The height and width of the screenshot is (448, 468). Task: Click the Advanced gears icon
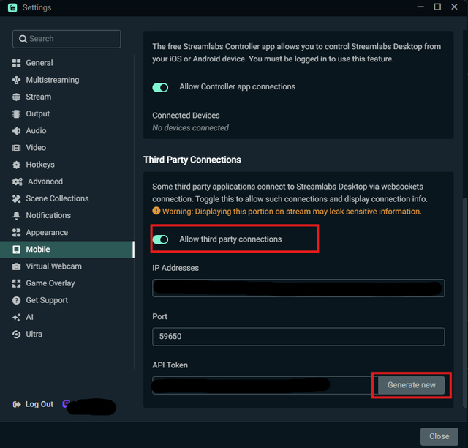[18, 182]
